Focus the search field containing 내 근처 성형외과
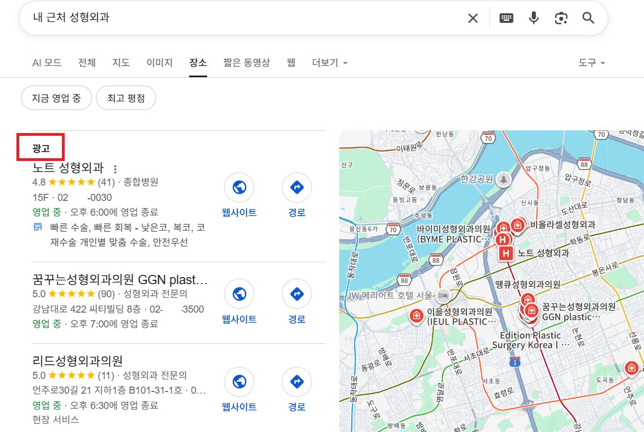 247,18
